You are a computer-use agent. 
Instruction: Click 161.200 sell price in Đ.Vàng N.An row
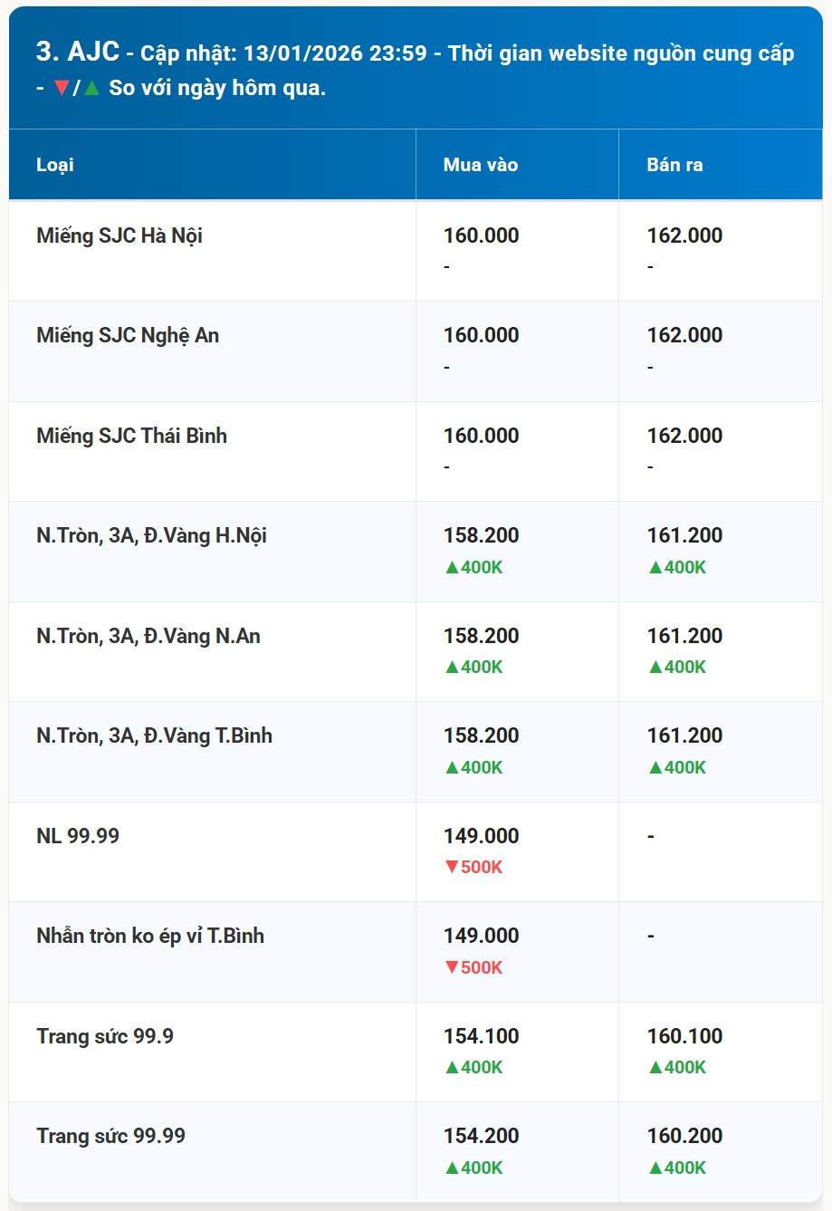click(685, 636)
